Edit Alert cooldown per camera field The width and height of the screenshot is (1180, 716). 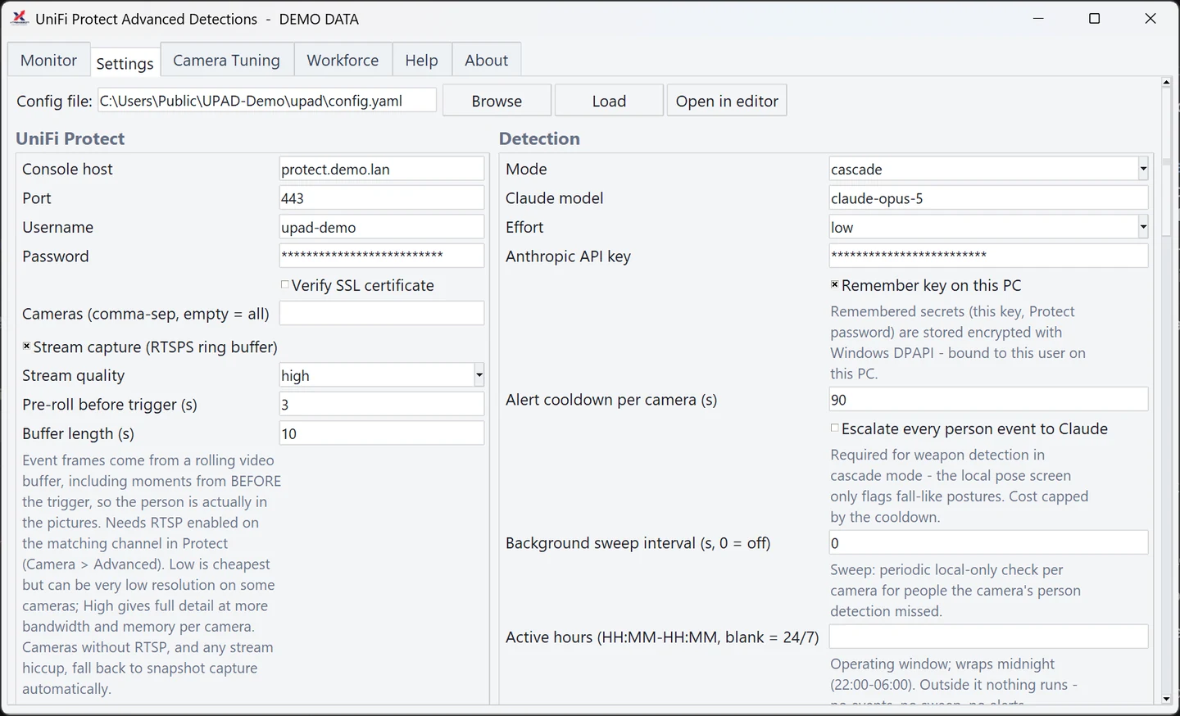pyautogui.click(x=988, y=400)
